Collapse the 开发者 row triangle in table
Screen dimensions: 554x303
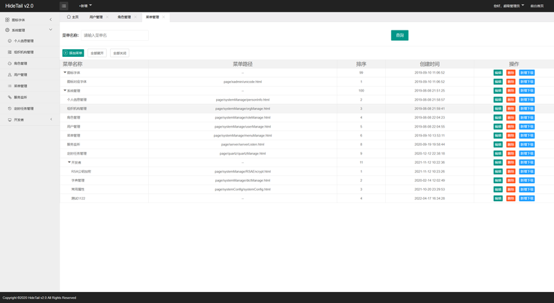(x=69, y=162)
